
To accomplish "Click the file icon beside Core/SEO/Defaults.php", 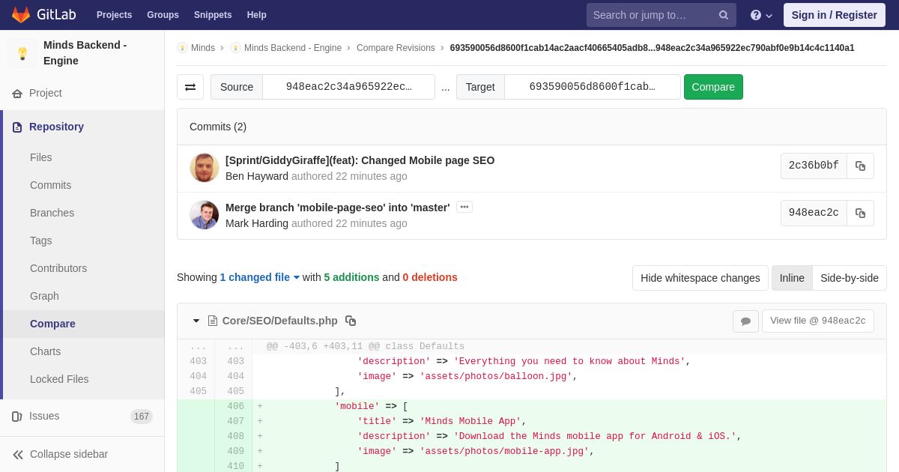I will tap(213, 321).
